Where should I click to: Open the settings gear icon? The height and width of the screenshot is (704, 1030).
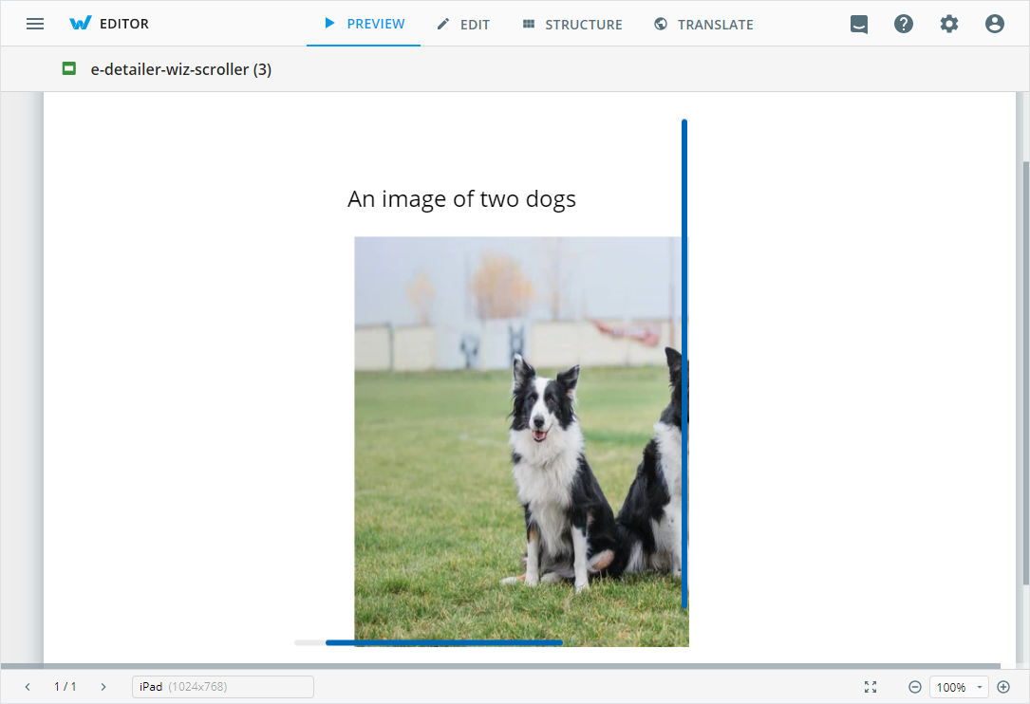tap(949, 25)
